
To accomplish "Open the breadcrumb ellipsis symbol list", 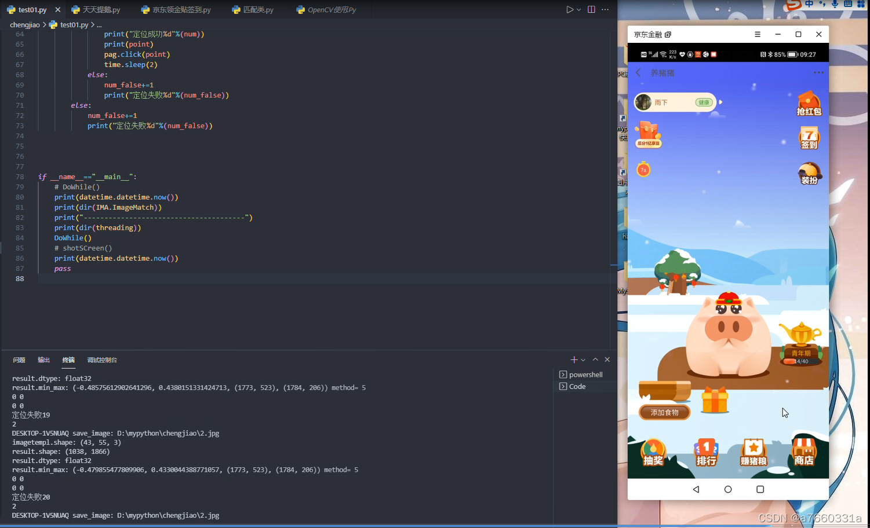I will [x=99, y=25].
